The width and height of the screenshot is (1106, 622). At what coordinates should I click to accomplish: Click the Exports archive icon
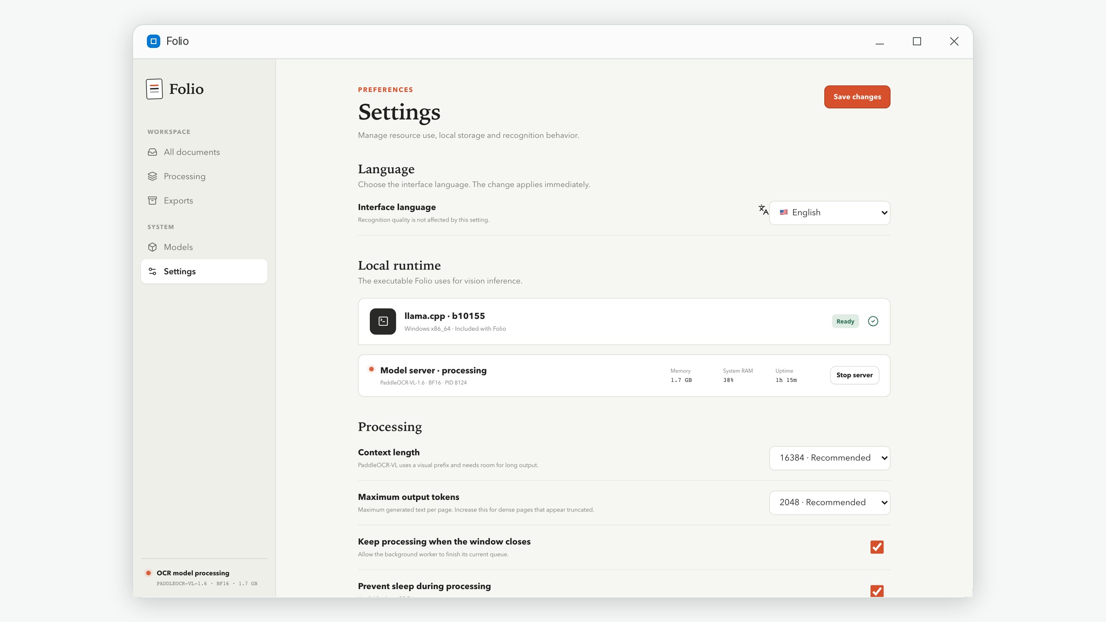tap(152, 200)
